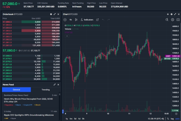Click the compare/add symbol plus icon
Image resolution: width=181 pixels, height=121 pixels.
65,20
